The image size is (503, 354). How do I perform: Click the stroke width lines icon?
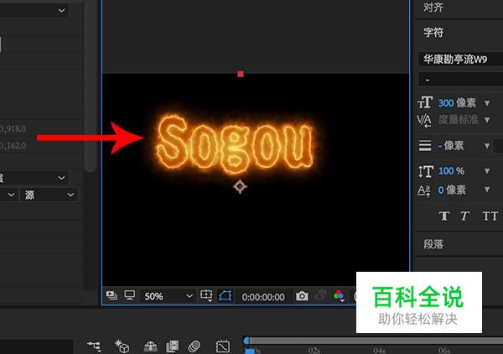pyautogui.click(x=425, y=145)
